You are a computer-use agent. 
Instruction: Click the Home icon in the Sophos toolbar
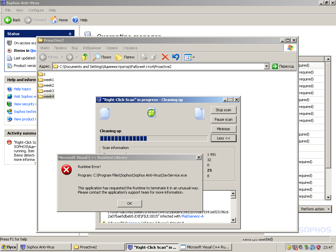tap(54, 20)
